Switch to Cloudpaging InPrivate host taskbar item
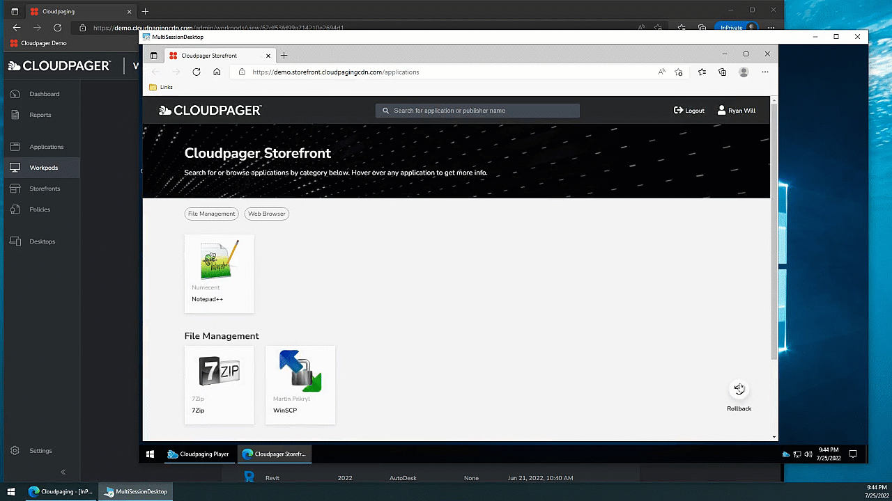Viewport: 892px width, 501px height. tap(60, 491)
